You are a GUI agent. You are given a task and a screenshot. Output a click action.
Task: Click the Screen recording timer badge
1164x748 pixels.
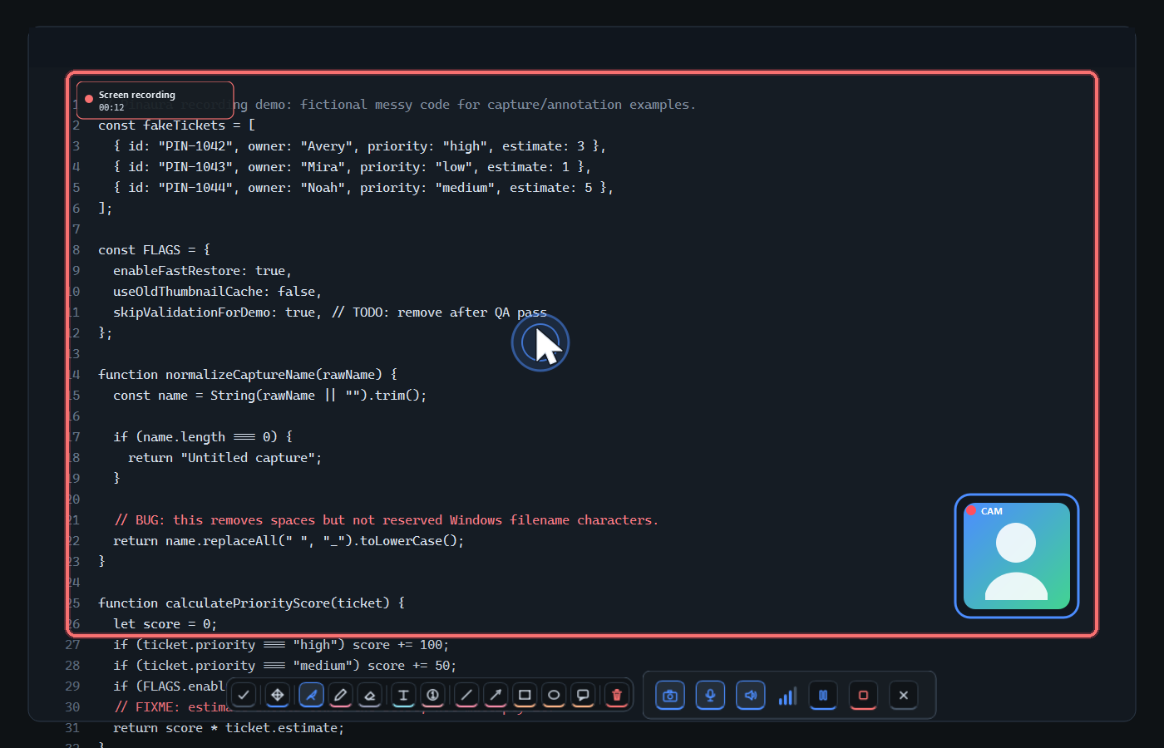(x=155, y=101)
